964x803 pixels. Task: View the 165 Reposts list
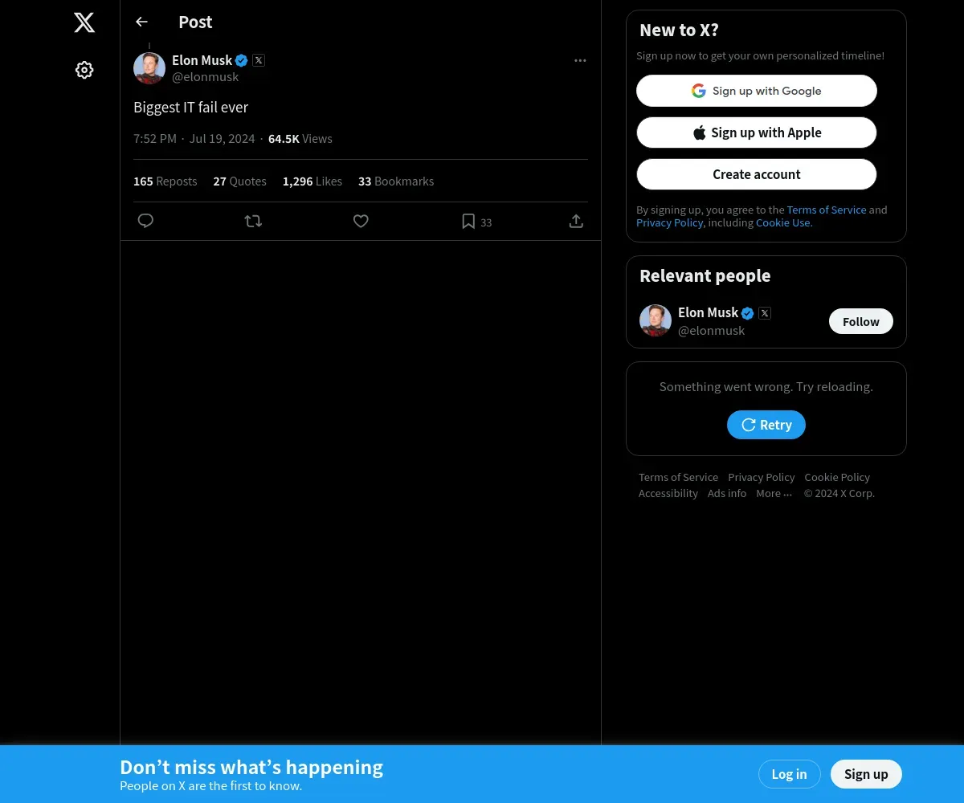click(x=165, y=181)
